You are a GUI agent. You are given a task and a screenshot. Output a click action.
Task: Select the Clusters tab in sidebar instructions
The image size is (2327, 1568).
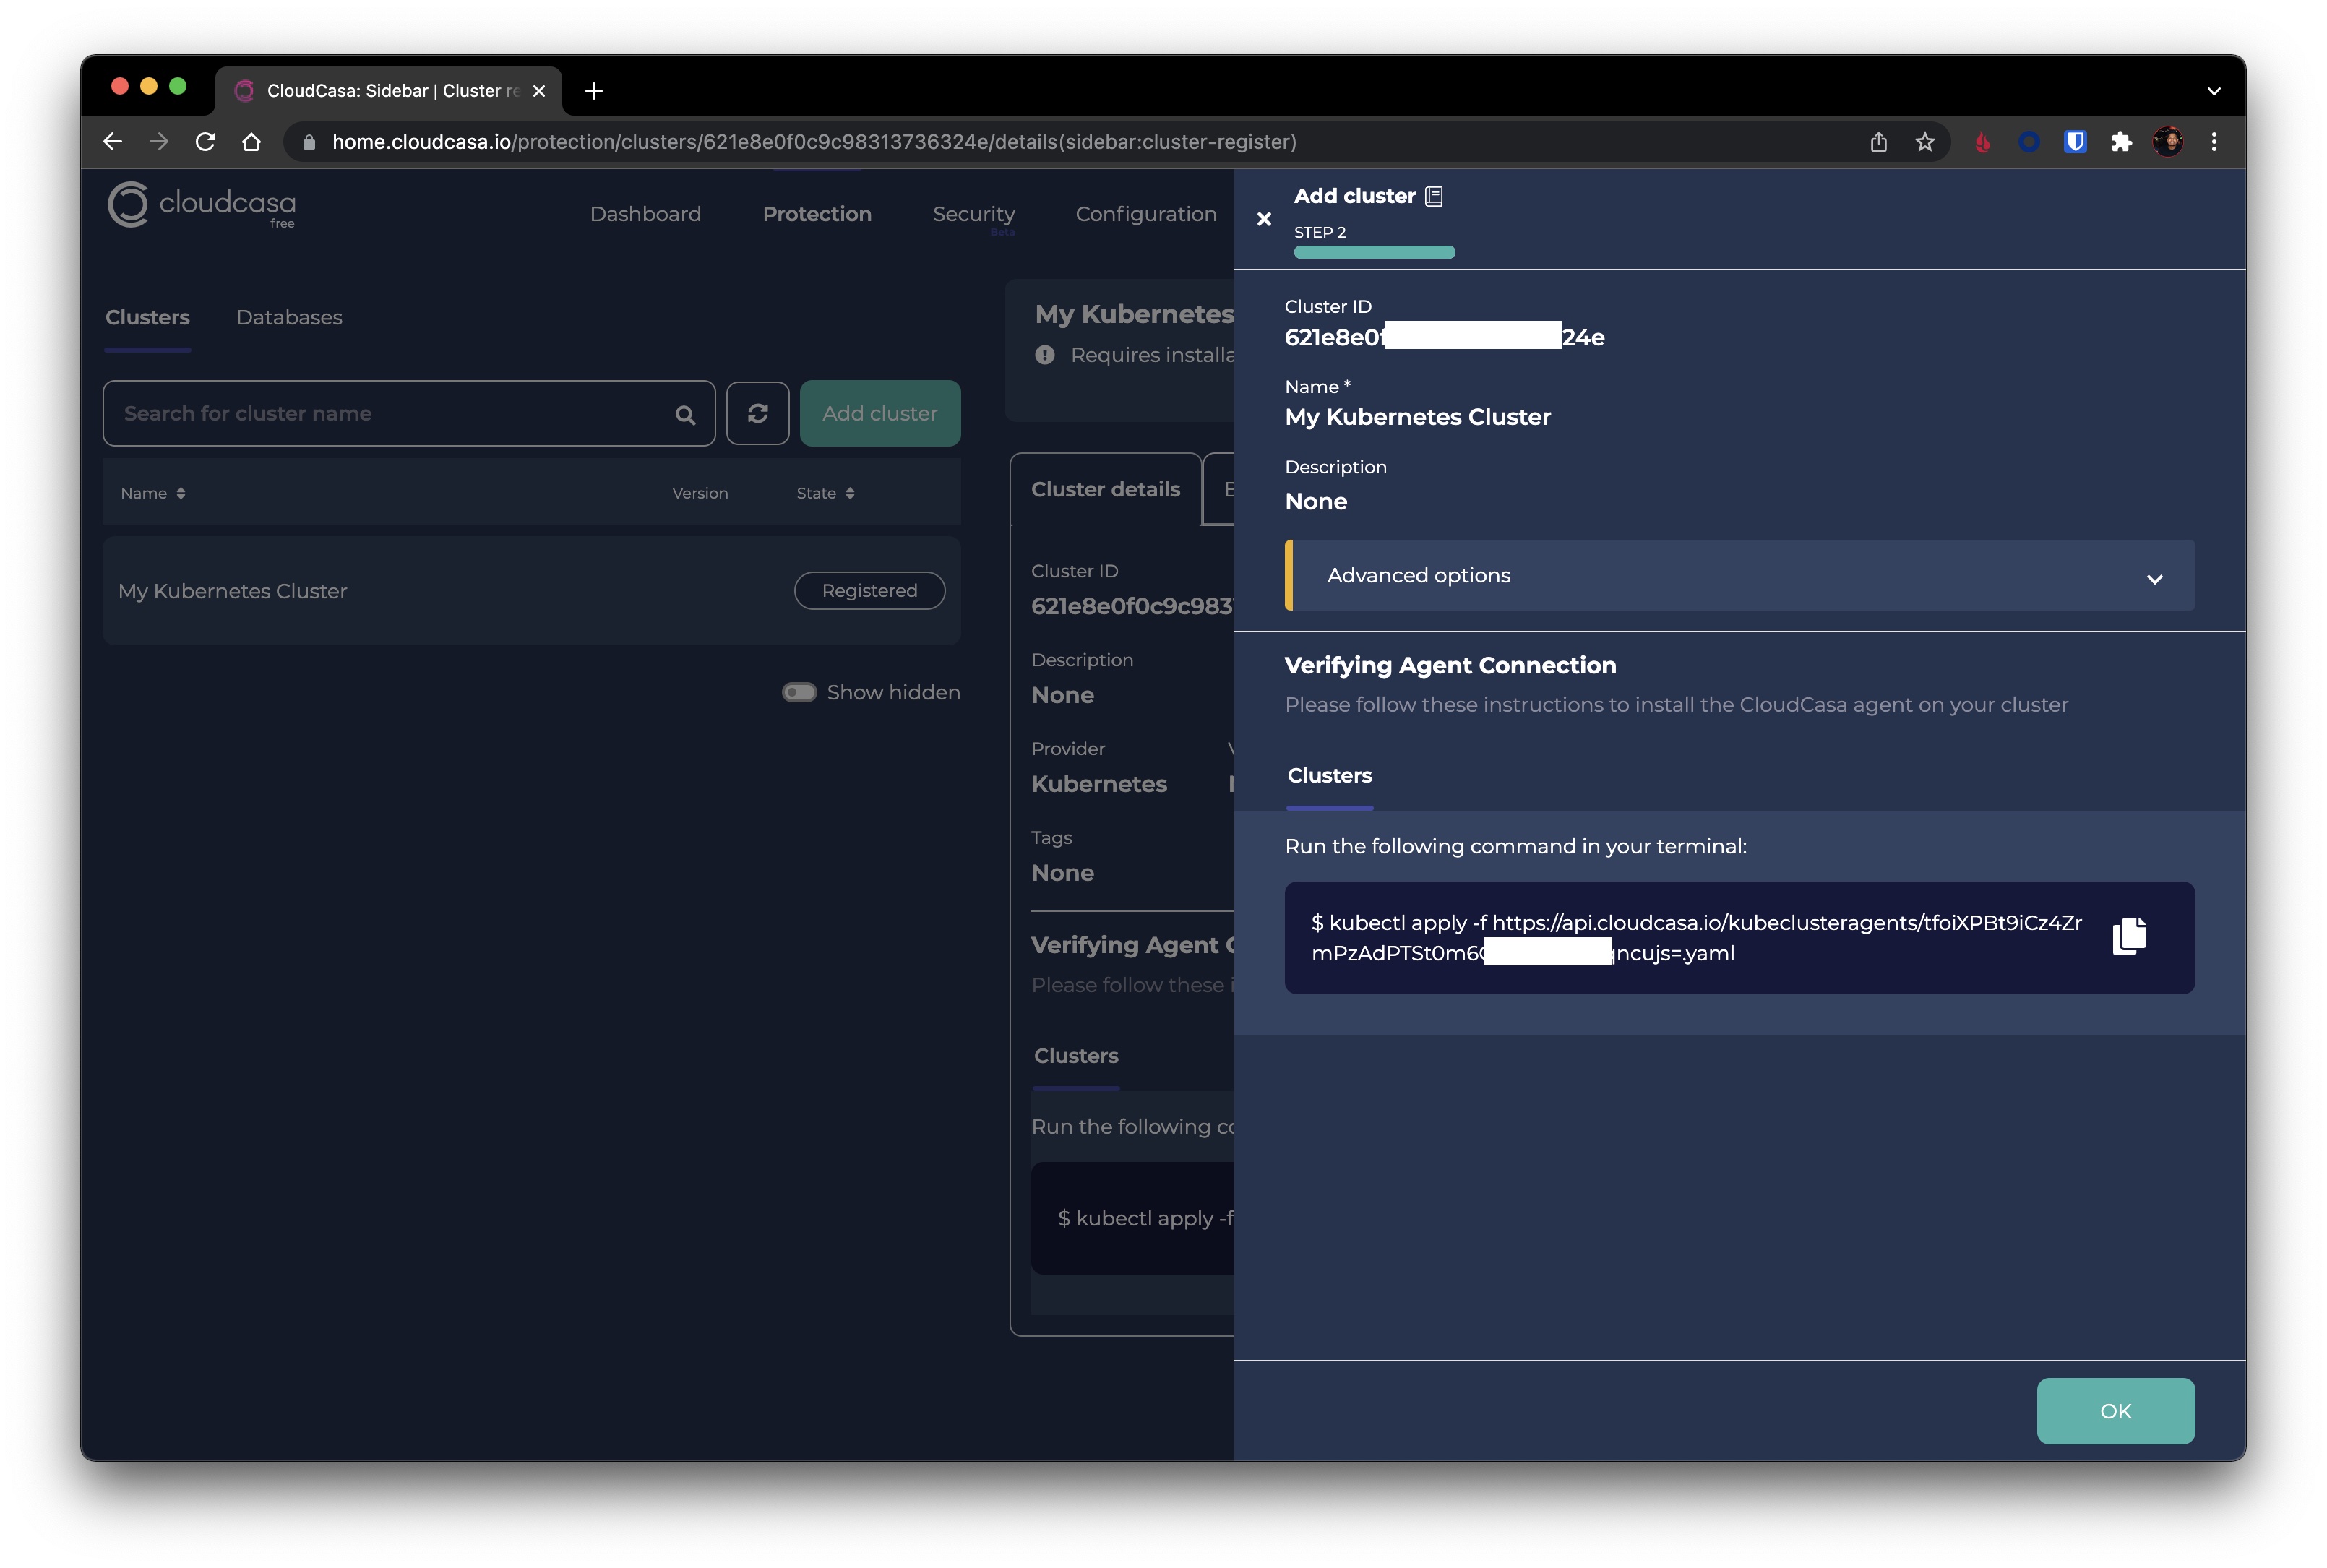click(x=1329, y=776)
